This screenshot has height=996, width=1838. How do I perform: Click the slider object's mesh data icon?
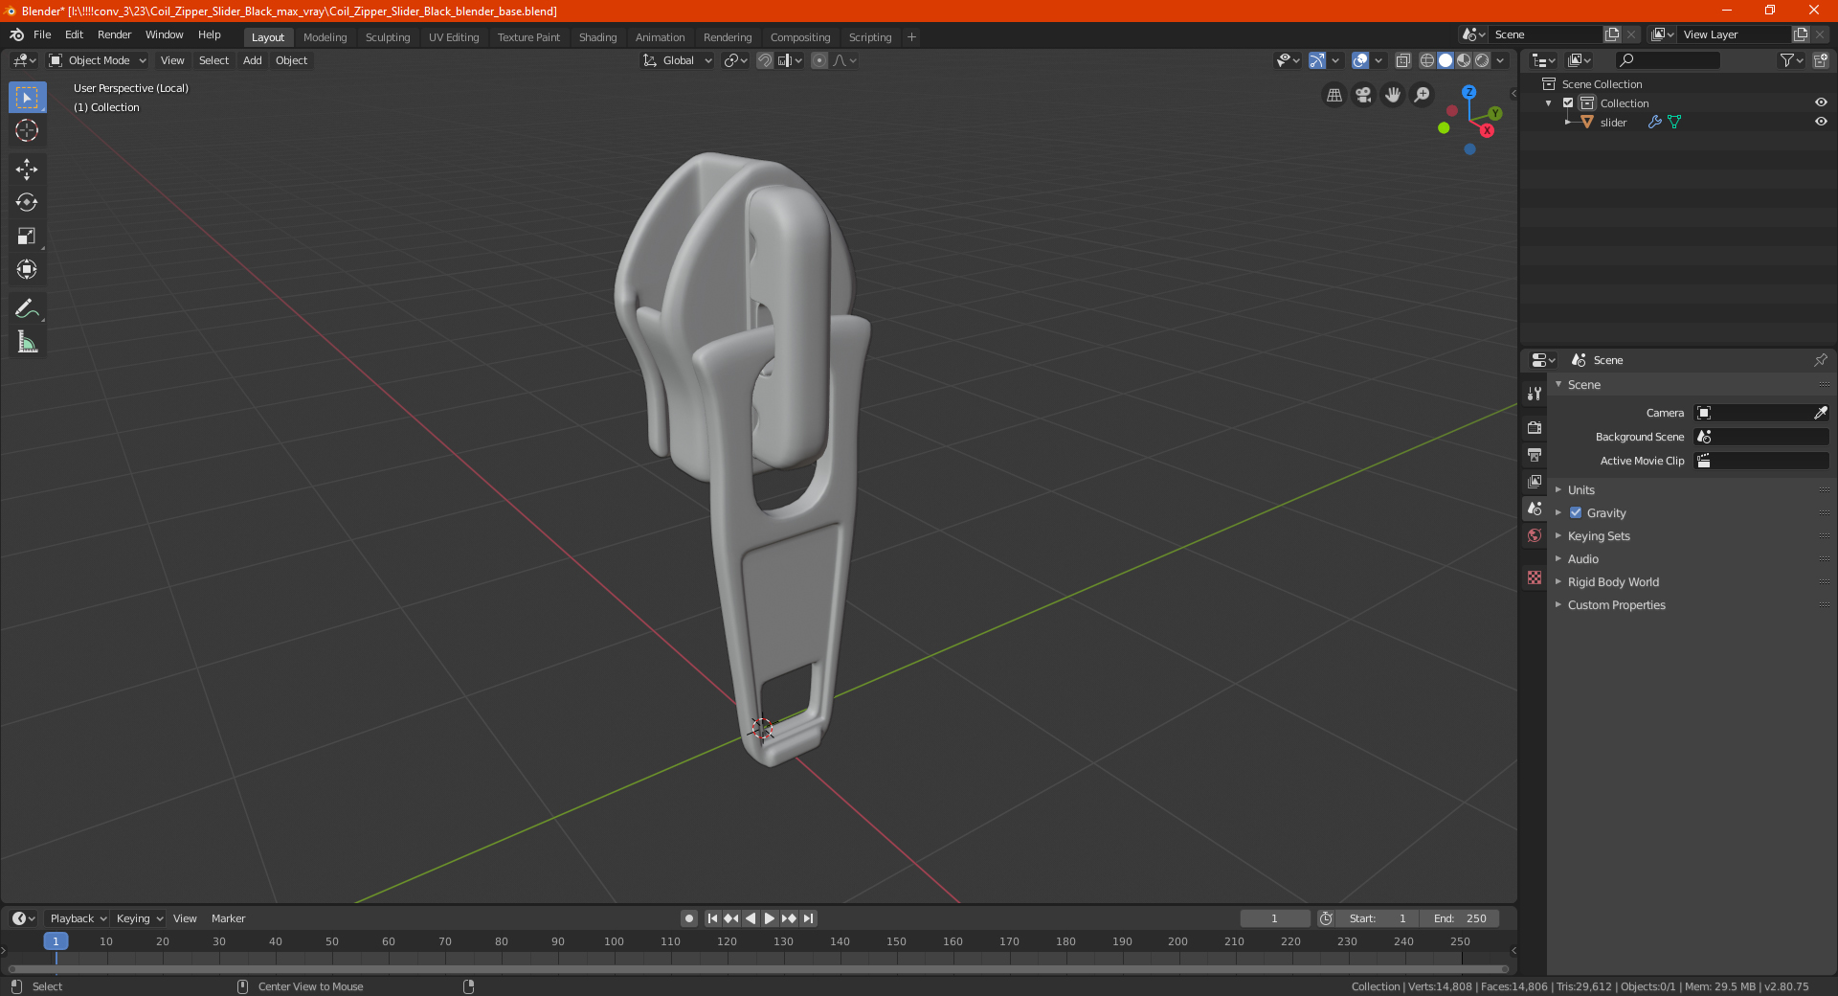point(1674,122)
